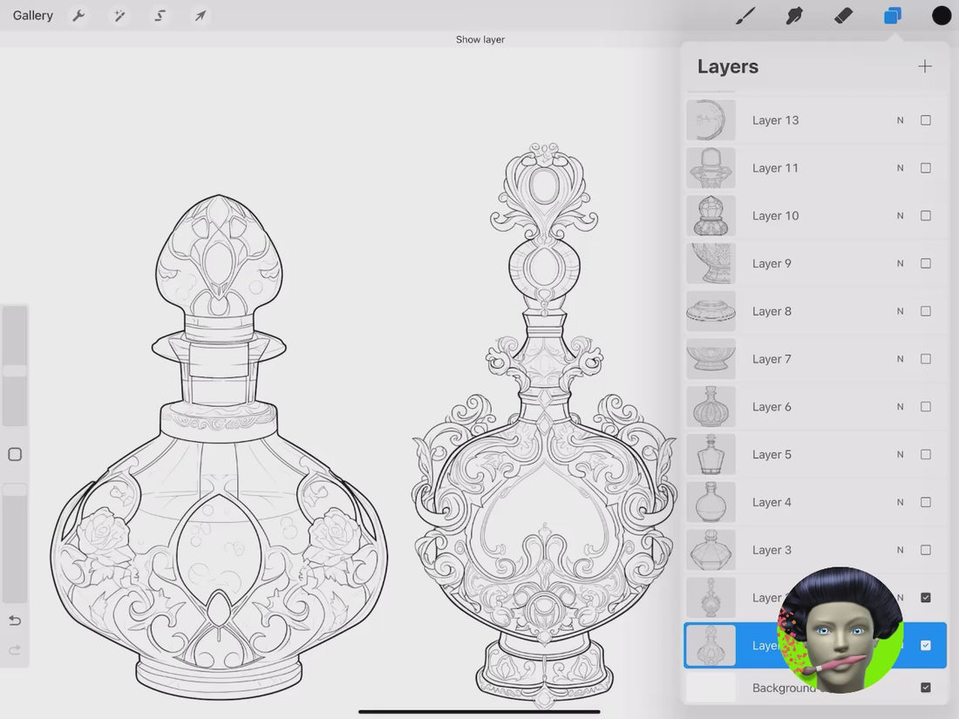Image resolution: width=959 pixels, height=719 pixels.
Task: Add a new layer with plus button
Action: tap(925, 66)
